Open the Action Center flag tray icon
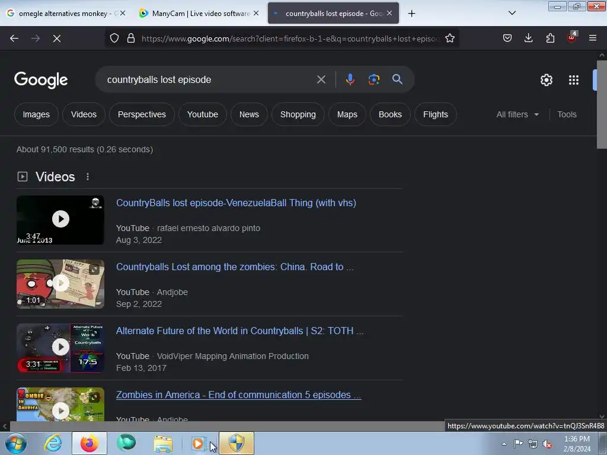Image resolution: width=607 pixels, height=455 pixels. (518, 444)
